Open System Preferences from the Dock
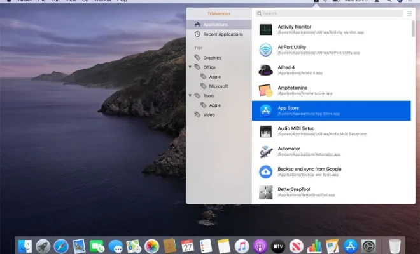Viewport: 420px width, 254px height. coord(368,246)
